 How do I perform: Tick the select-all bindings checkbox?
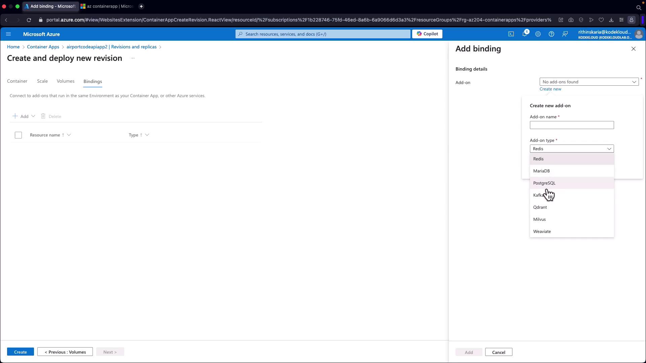18,135
